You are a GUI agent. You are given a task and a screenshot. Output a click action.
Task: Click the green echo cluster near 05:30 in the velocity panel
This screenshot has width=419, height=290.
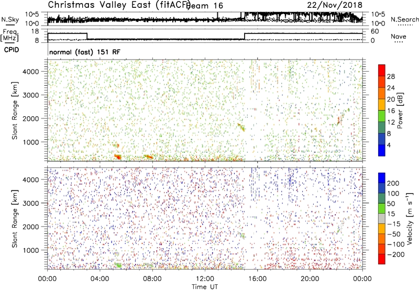(118, 265)
